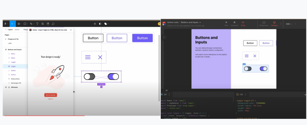The image size is (307, 125).
Task: Select the Playground File page
Action: pos(13,39)
